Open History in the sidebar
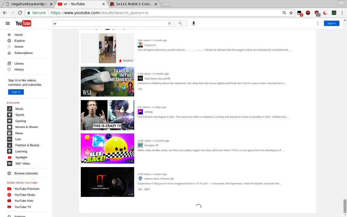This screenshot has height=217, width=347. pyautogui.click(x=19, y=69)
